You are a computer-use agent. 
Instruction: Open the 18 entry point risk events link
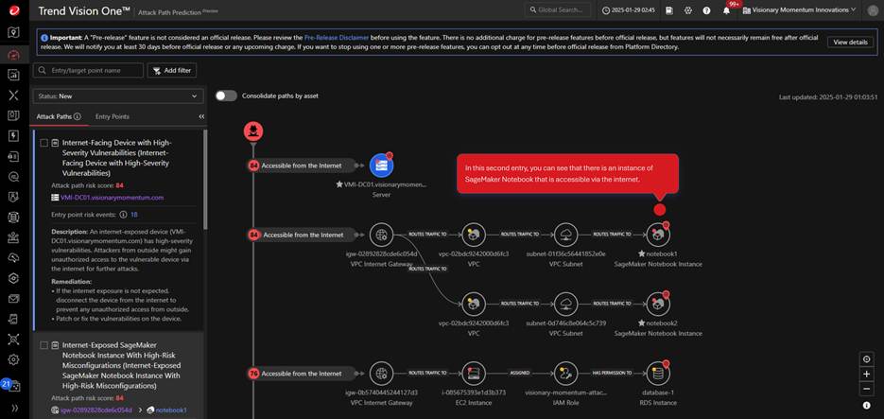click(134, 215)
